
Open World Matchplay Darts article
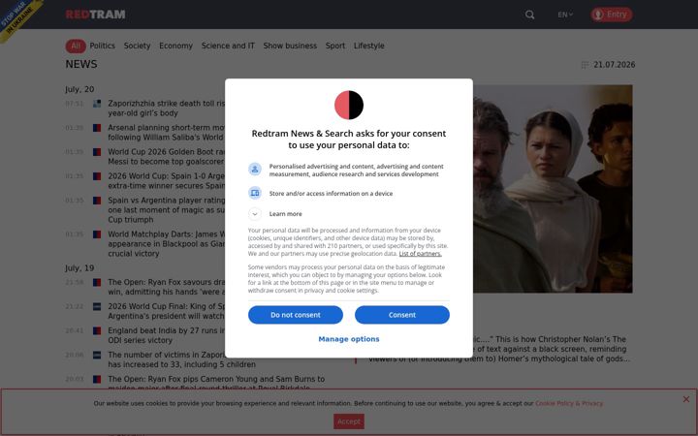point(167,244)
